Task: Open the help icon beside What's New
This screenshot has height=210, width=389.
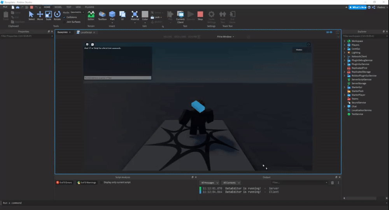Action: click(x=369, y=7)
